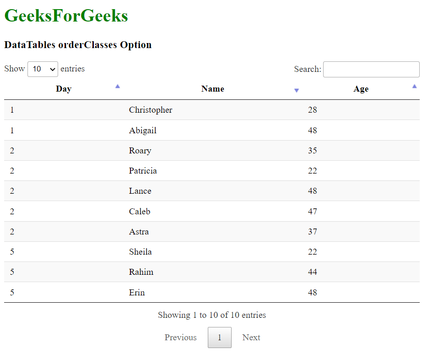This screenshot has width=422, height=354.
Task: Click the Showing 1 to 10 entries info
Action: (212, 315)
